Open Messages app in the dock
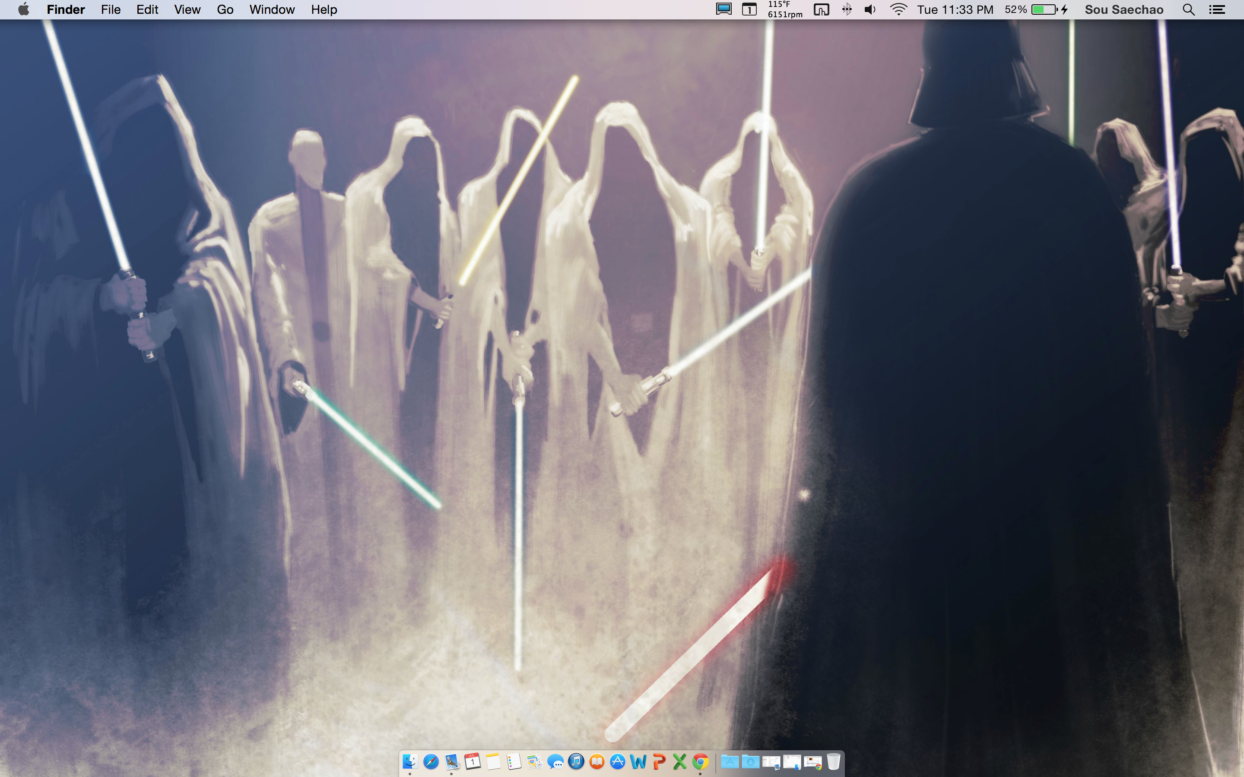This screenshot has width=1244, height=777. pyautogui.click(x=555, y=761)
